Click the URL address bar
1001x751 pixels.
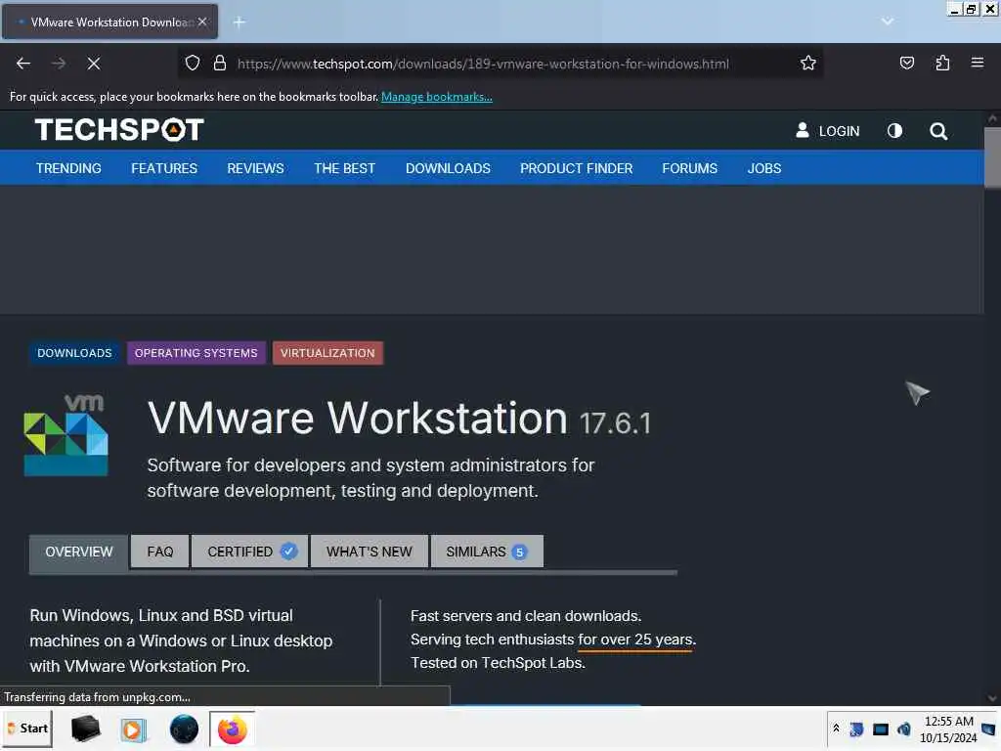click(483, 64)
